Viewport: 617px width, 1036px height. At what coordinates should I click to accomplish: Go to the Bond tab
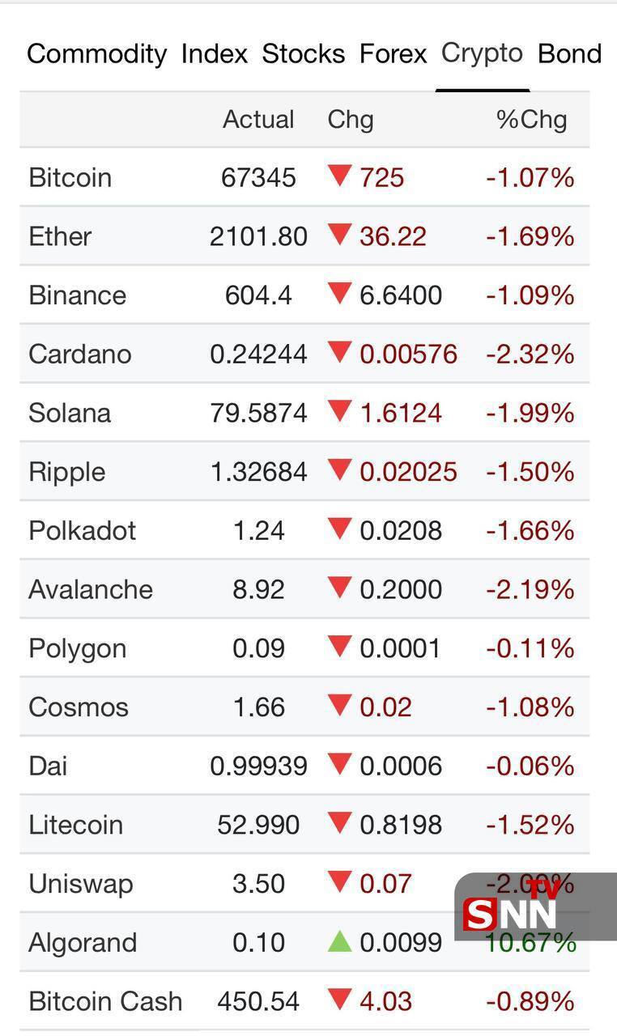(x=569, y=54)
